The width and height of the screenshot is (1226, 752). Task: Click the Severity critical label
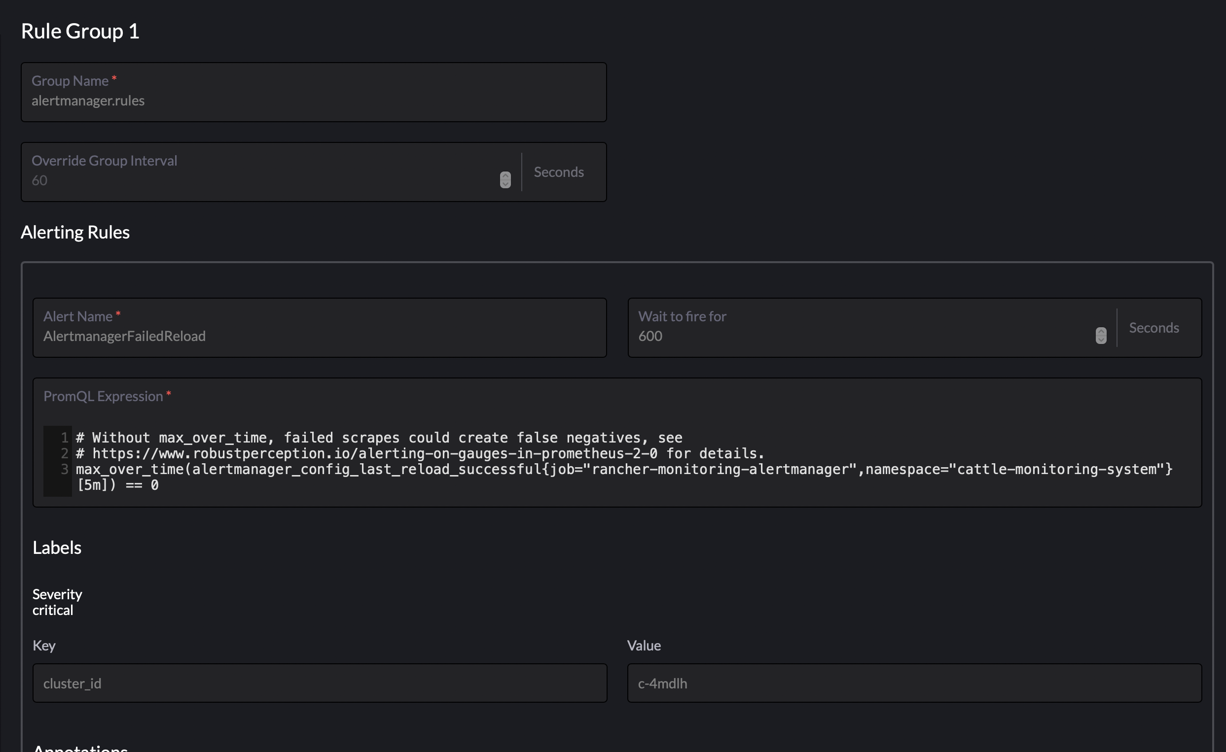[57, 602]
